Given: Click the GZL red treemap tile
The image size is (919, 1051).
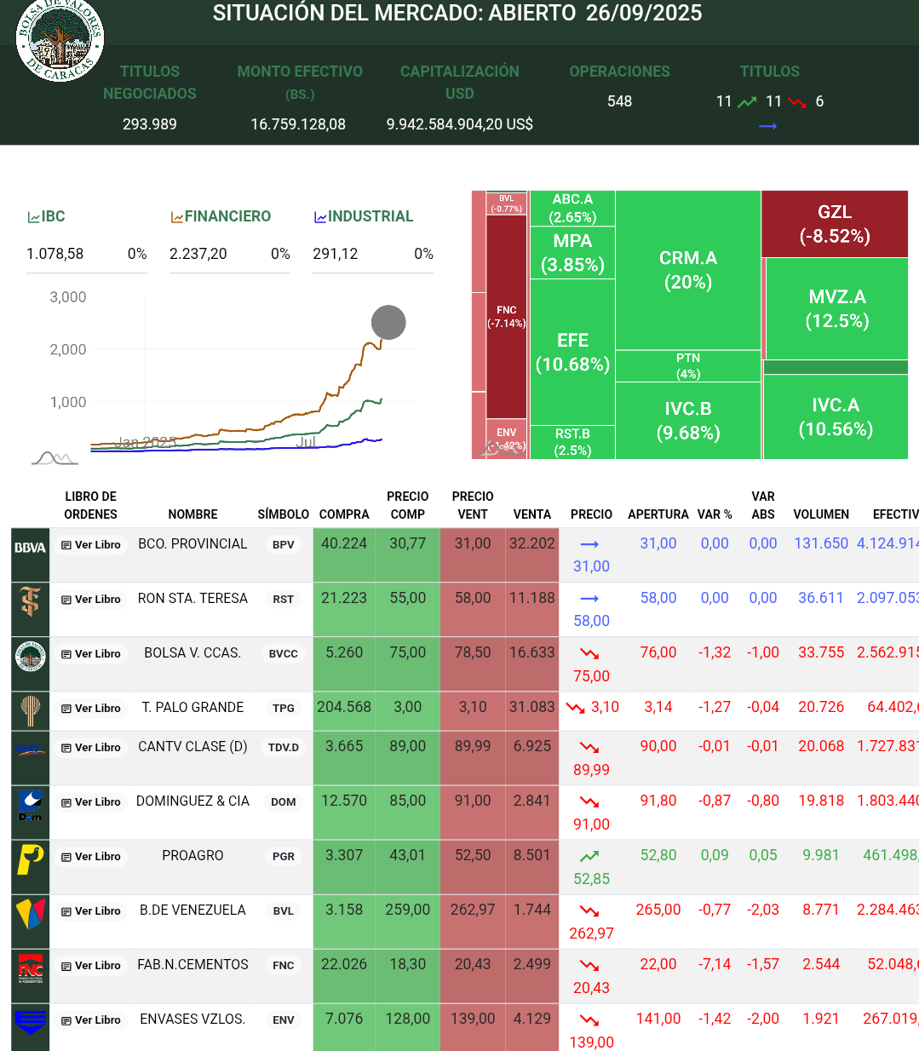Looking at the screenshot, I should pos(834,224).
